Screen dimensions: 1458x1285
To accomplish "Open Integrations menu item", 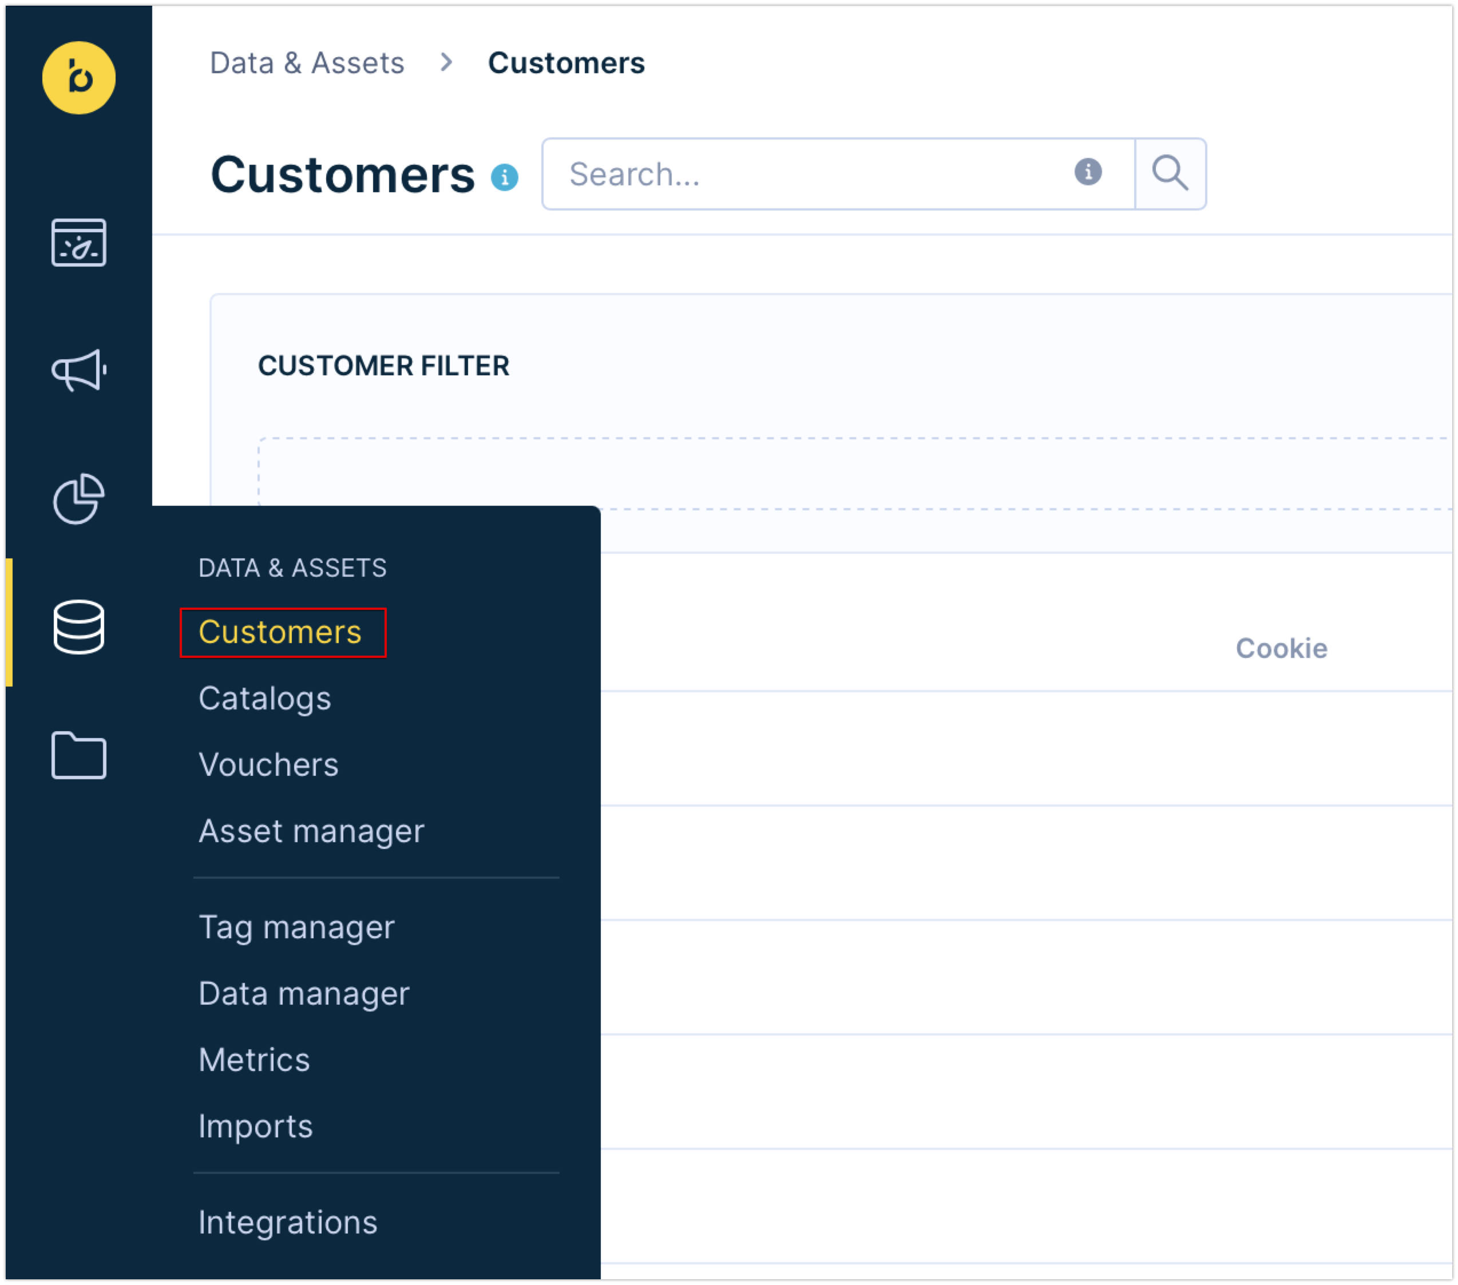I will pyautogui.click(x=287, y=1222).
